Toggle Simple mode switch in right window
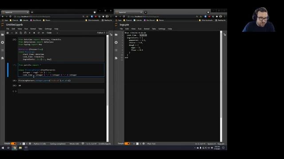The height and width of the screenshot is (159, 284). (127, 144)
